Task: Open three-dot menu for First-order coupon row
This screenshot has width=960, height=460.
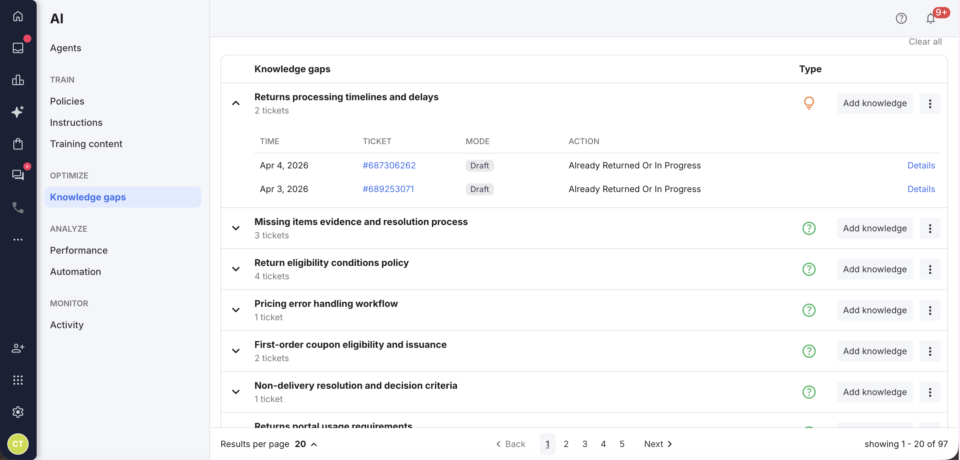Action: click(x=930, y=351)
